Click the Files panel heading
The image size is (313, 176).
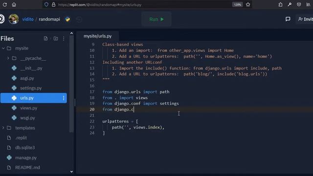tap(7, 39)
